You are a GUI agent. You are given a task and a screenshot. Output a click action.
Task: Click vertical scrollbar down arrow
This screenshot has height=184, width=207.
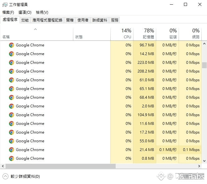(x=205, y=161)
